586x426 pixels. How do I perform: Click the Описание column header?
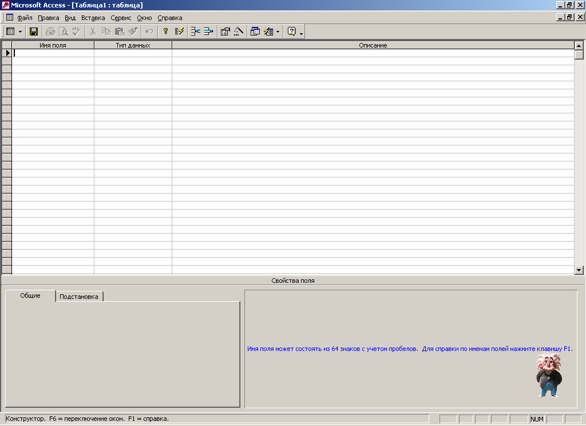click(x=373, y=45)
